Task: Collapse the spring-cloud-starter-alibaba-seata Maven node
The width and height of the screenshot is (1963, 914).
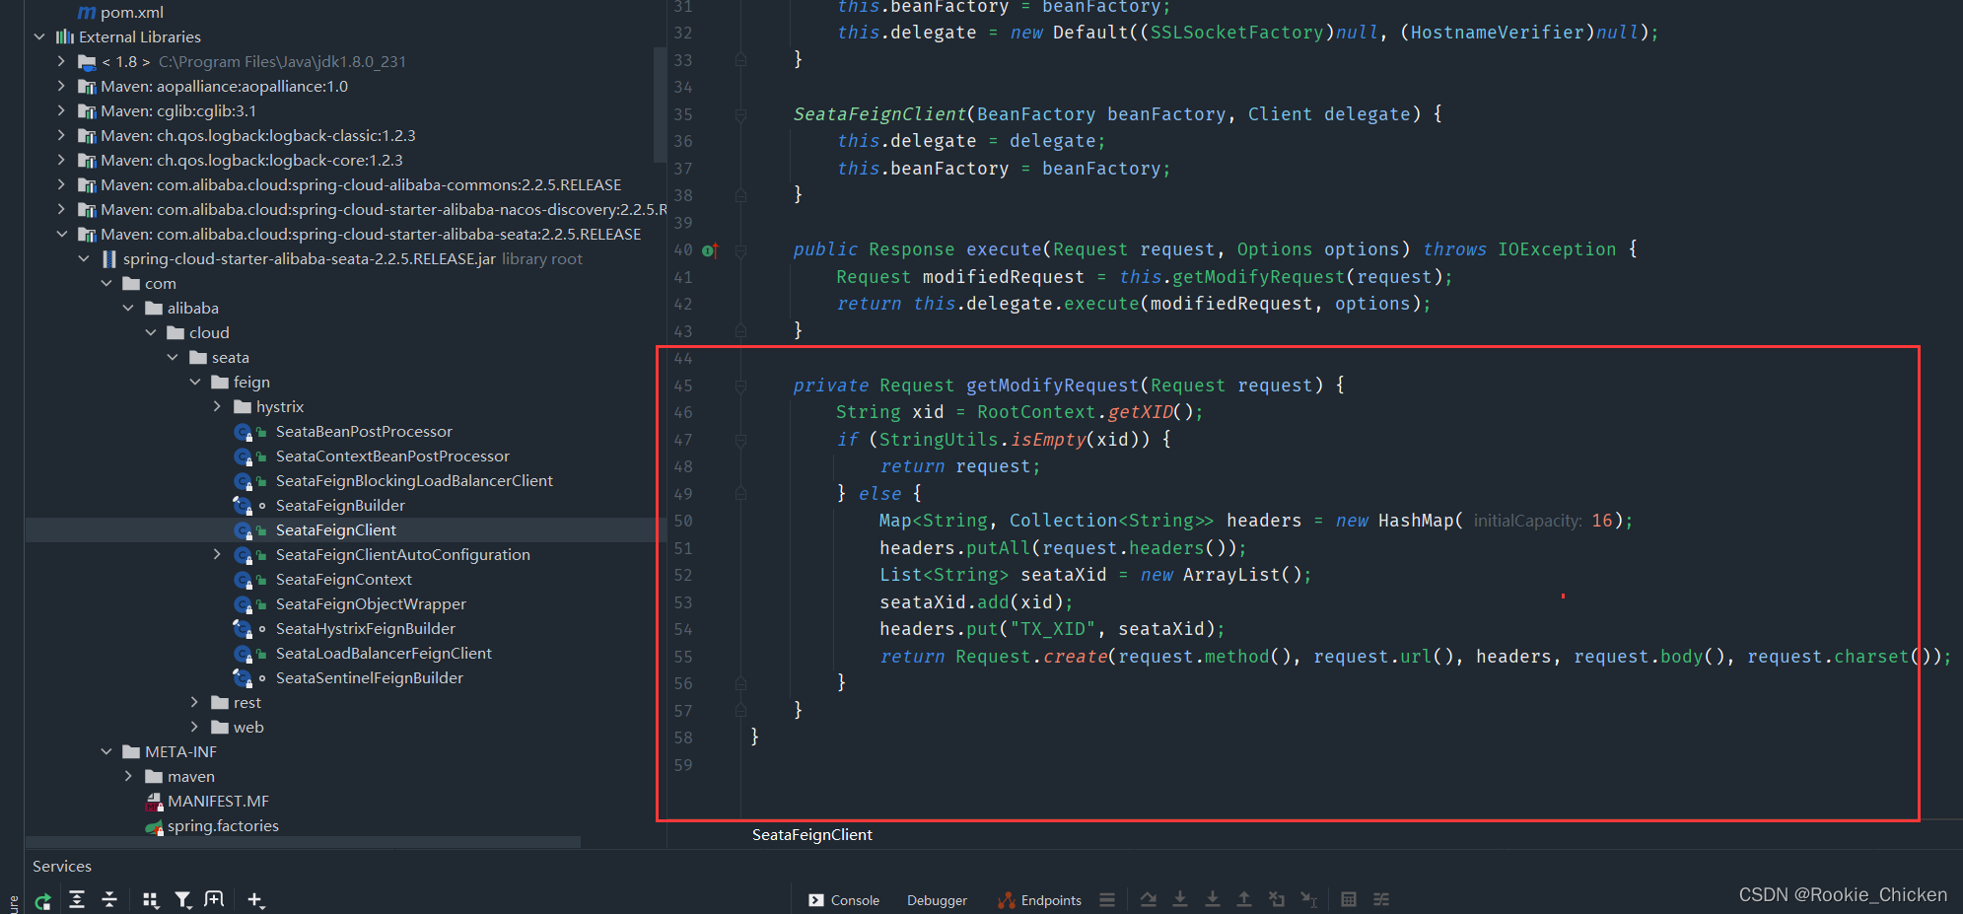Action: point(61,235)
